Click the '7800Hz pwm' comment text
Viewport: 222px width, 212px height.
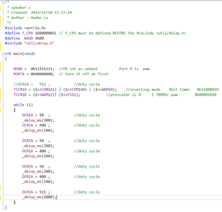(x=167, y=95)
